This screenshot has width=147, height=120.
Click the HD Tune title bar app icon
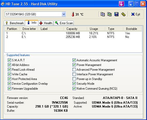click(3, 4)
